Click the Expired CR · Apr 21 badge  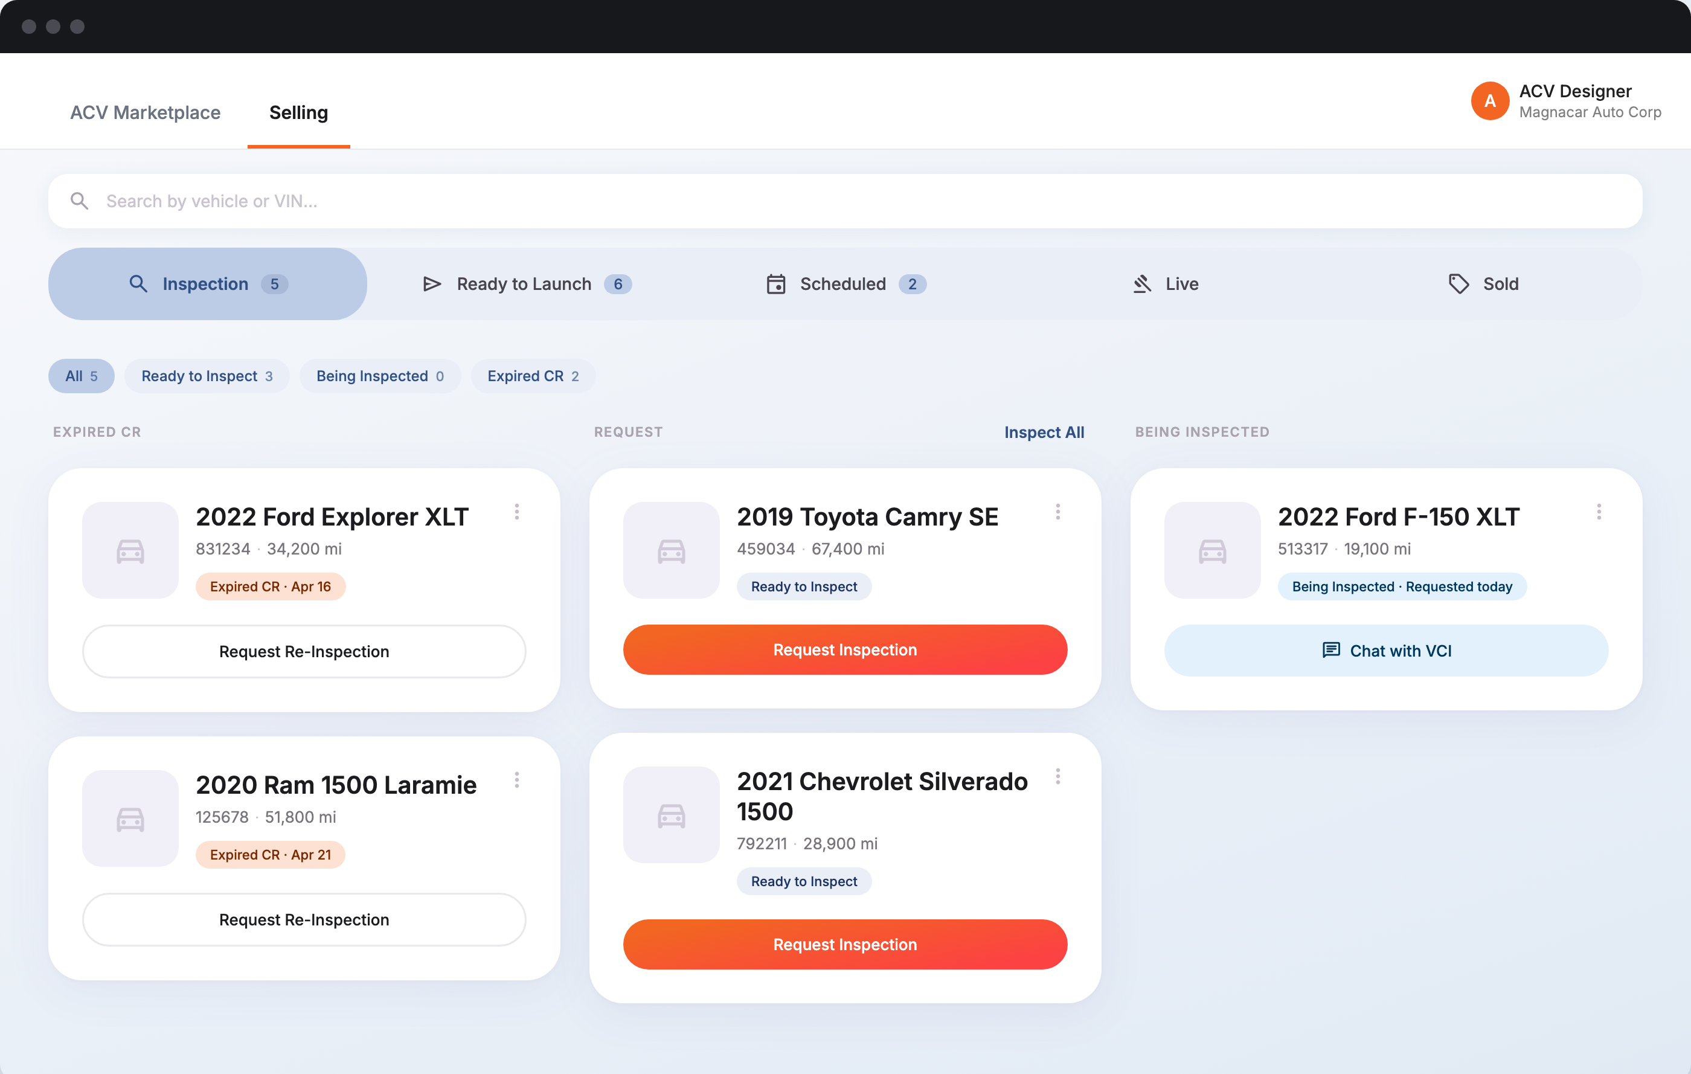pos(271,855)
